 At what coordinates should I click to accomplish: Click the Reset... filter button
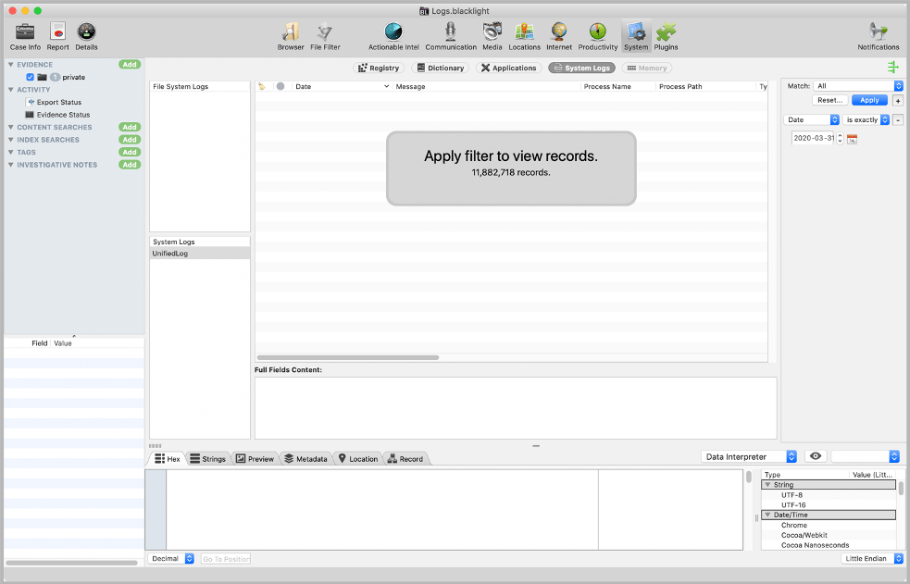tap(829, 100)
